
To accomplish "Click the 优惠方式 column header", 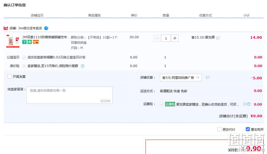I will (x=206, y=15).
